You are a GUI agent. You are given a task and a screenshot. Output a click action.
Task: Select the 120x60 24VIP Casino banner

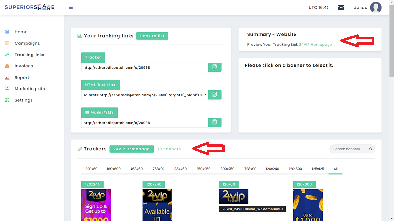tap(233, 196)
